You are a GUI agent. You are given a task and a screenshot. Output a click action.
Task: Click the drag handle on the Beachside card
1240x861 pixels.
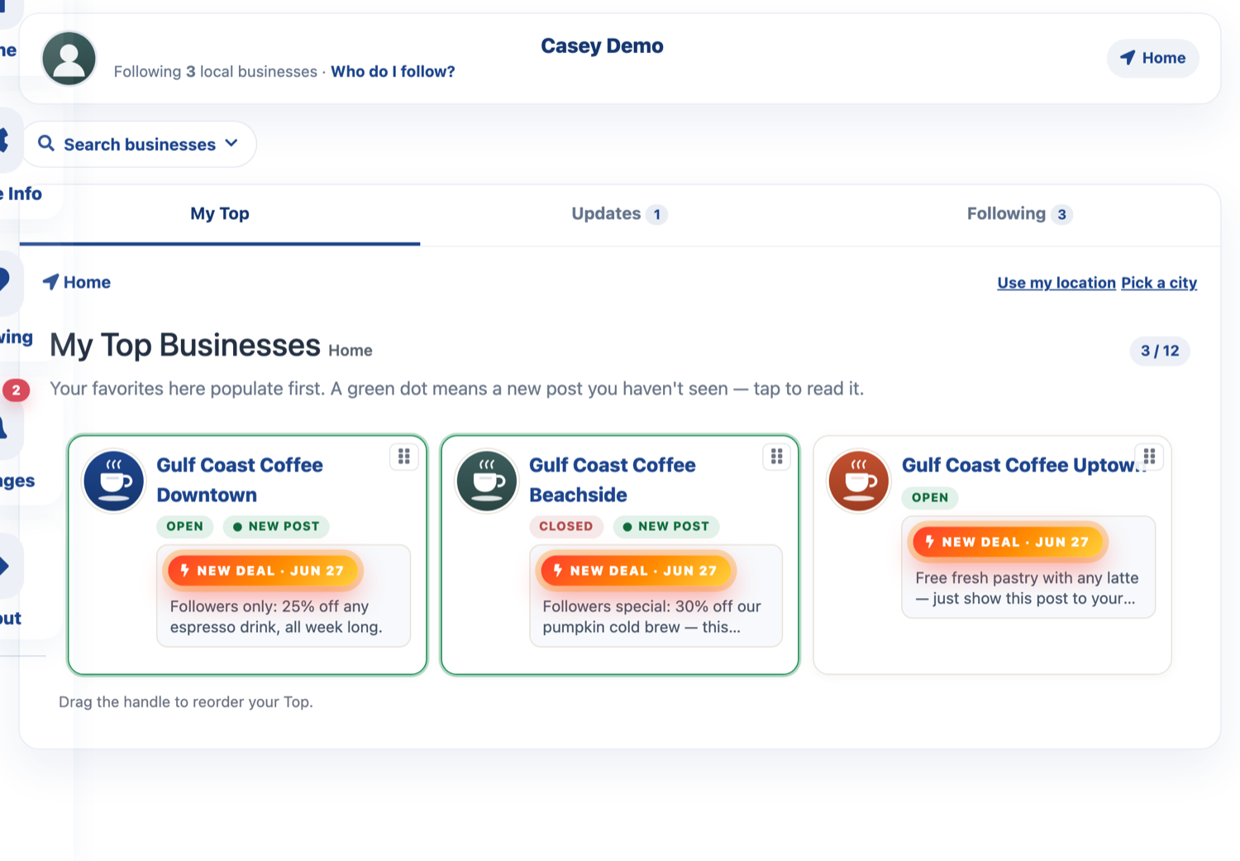[x=777, y=457]
